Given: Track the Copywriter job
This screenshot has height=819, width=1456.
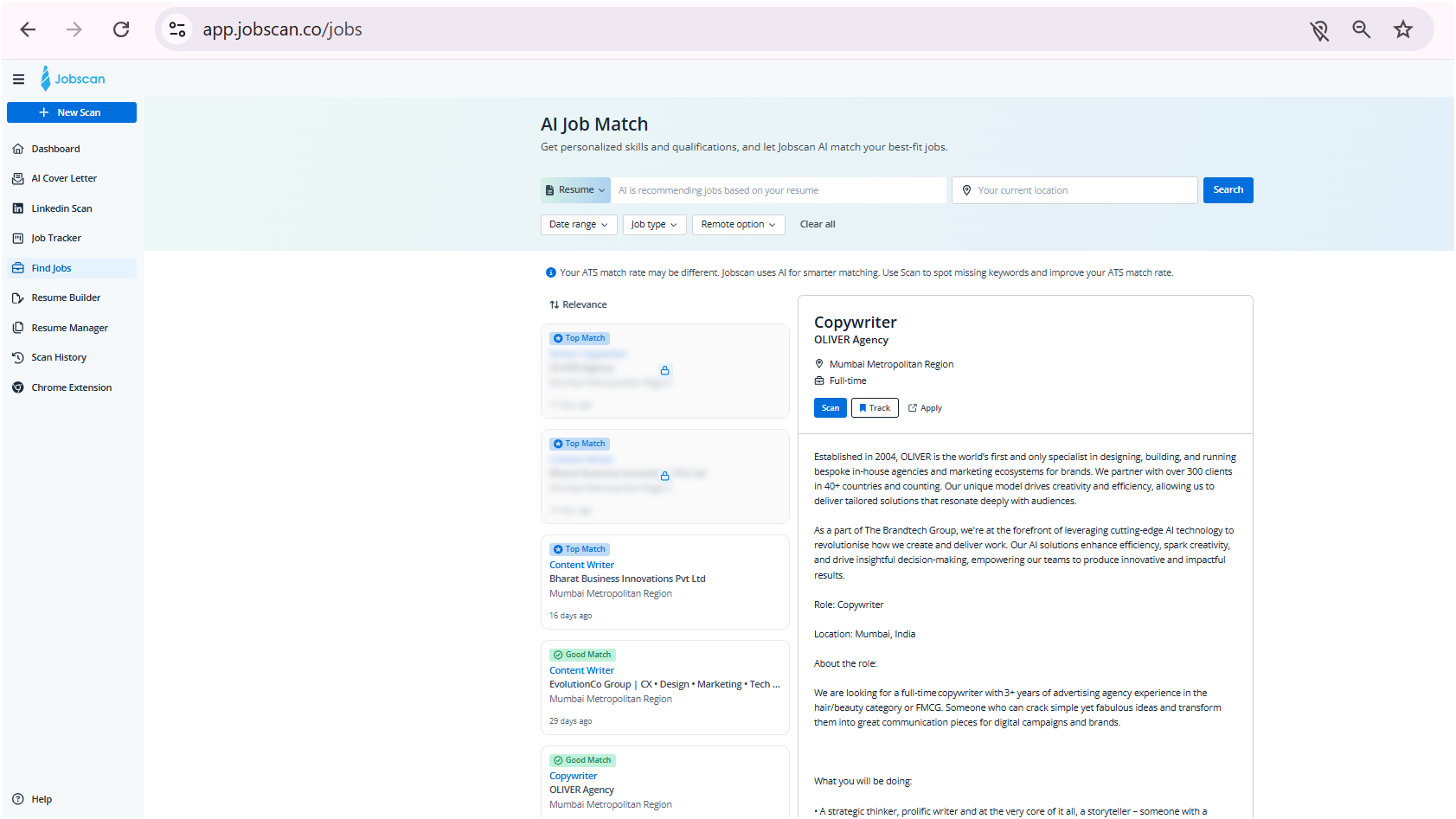Looking at the screenshot, I should [x=875, y=408].
